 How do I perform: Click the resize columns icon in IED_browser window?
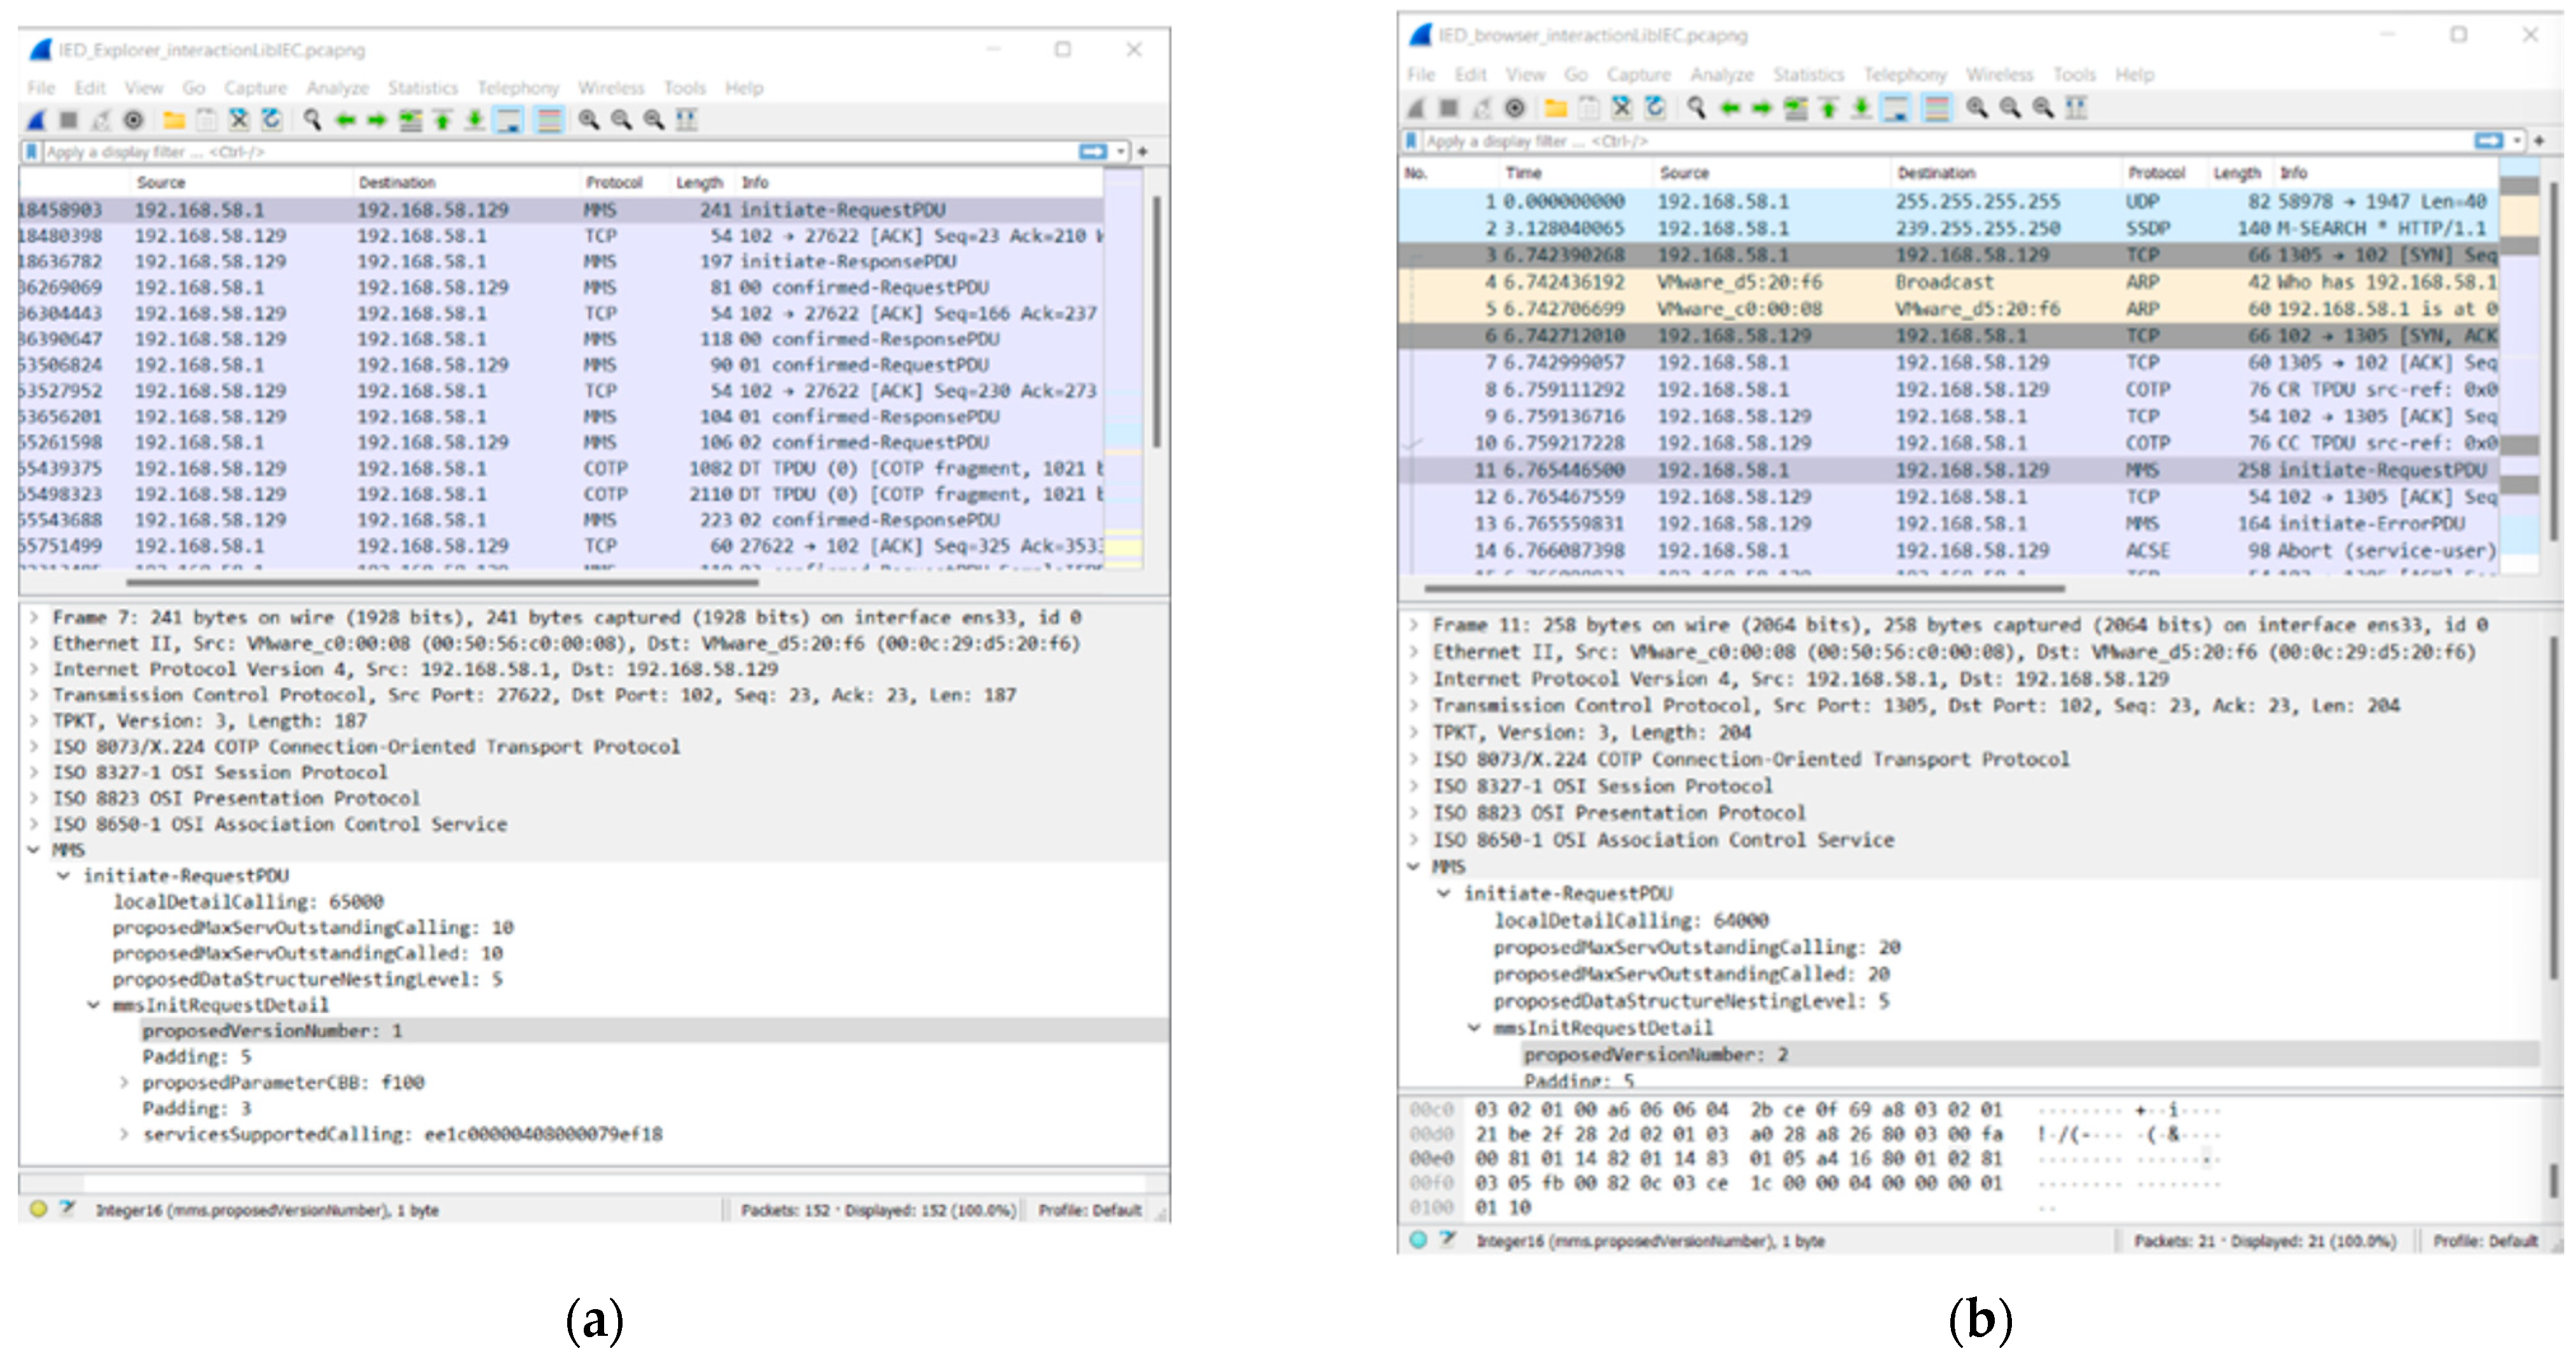point(2076,108)
